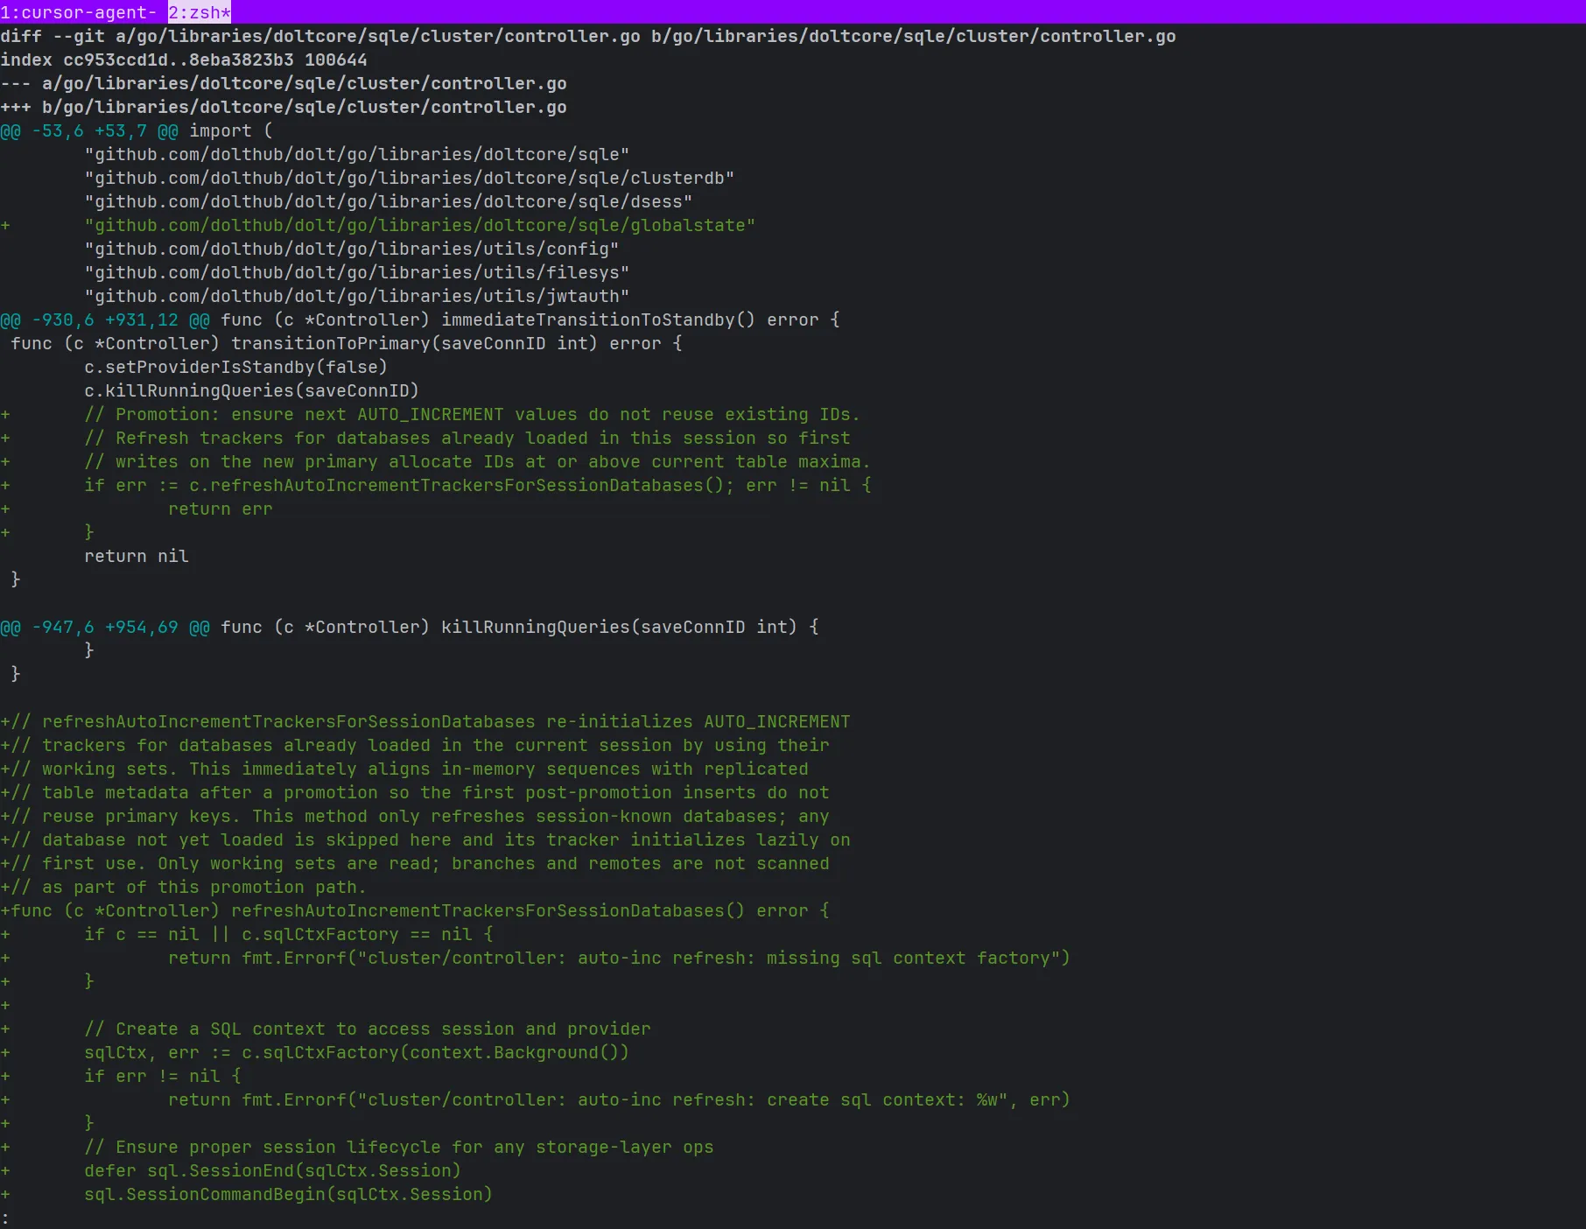Click the killRunningQueries hunk header
The image size is (1586, 1229).
409,627
